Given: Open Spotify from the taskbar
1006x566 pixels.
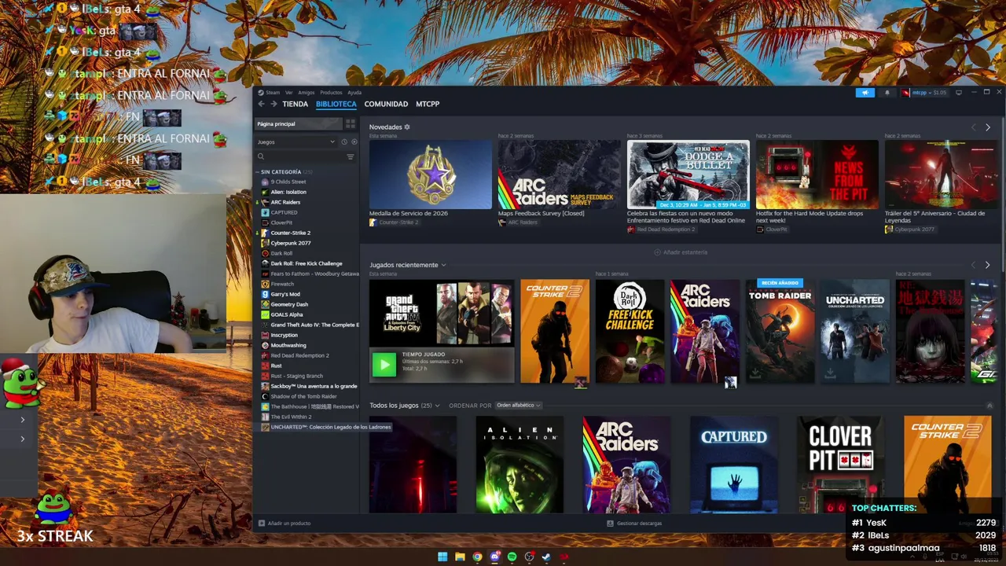Looking at the screenshot, I should (512, 557).
